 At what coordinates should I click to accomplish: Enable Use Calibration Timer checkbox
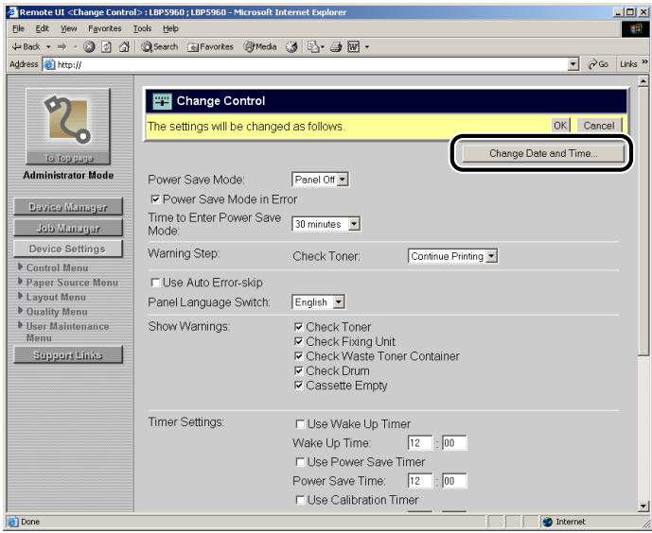[x=300, y=500]
